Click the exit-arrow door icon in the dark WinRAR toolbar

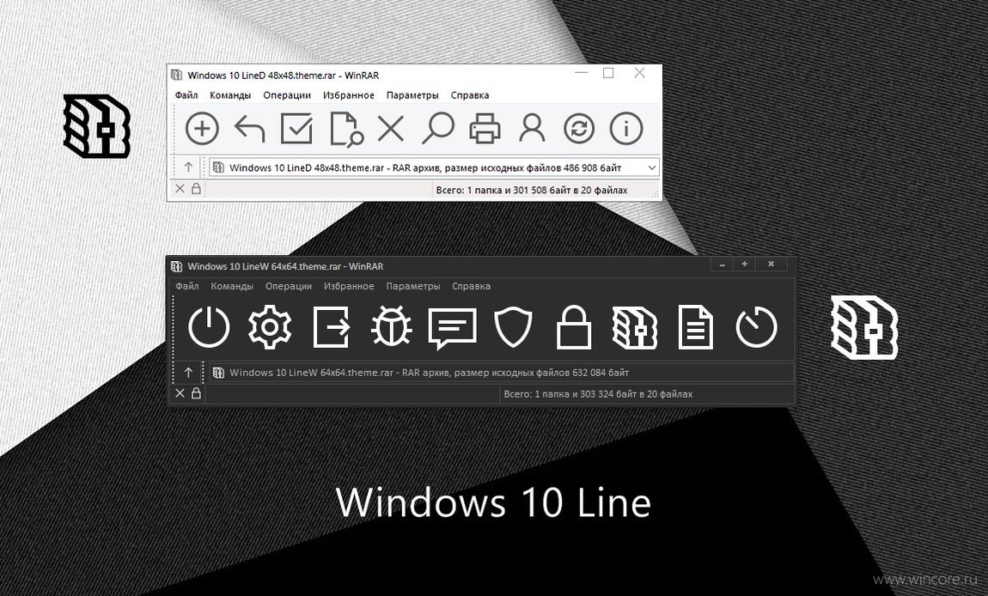[x=332, y=327]
